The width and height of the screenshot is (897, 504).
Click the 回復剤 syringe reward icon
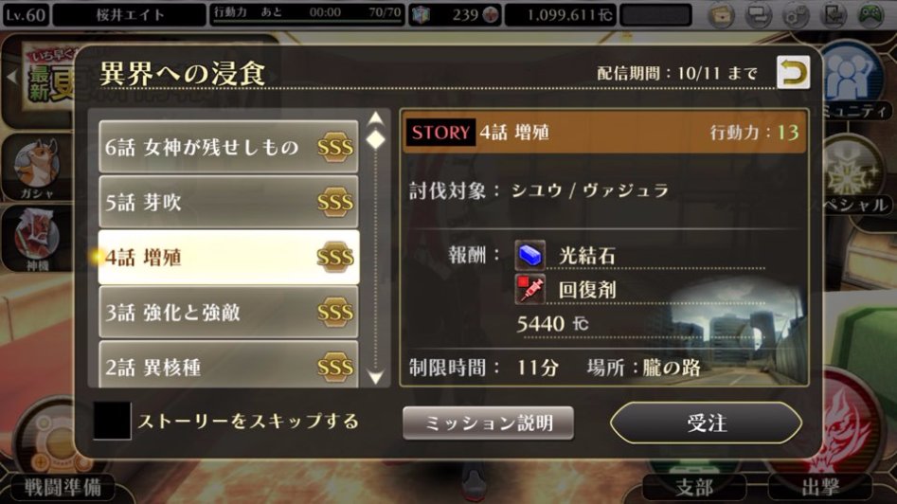click(x=529, y=289)
